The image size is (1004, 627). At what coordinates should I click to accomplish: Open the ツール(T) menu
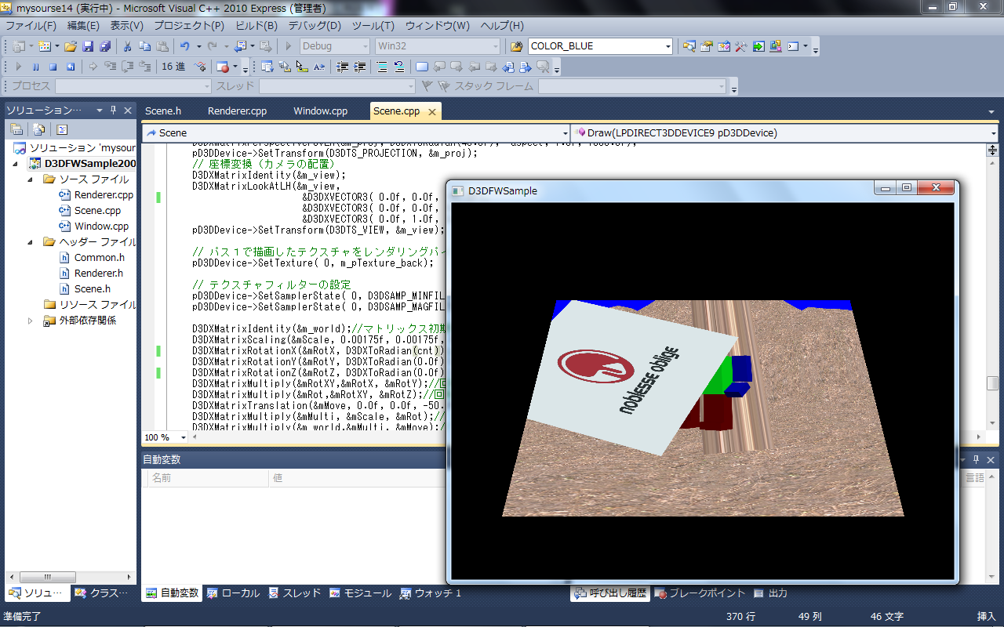tap(373, 26)
